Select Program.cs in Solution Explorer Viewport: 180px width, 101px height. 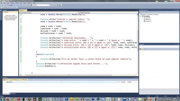pyautogui.click(x=148, y=21)
